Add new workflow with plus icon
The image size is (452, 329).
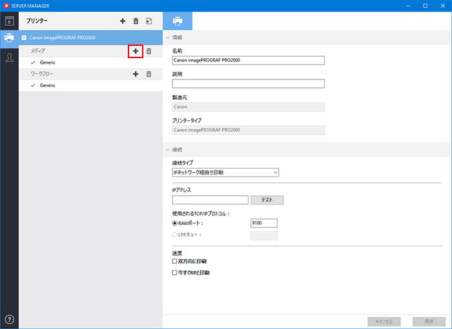click(x=136, y=74)
